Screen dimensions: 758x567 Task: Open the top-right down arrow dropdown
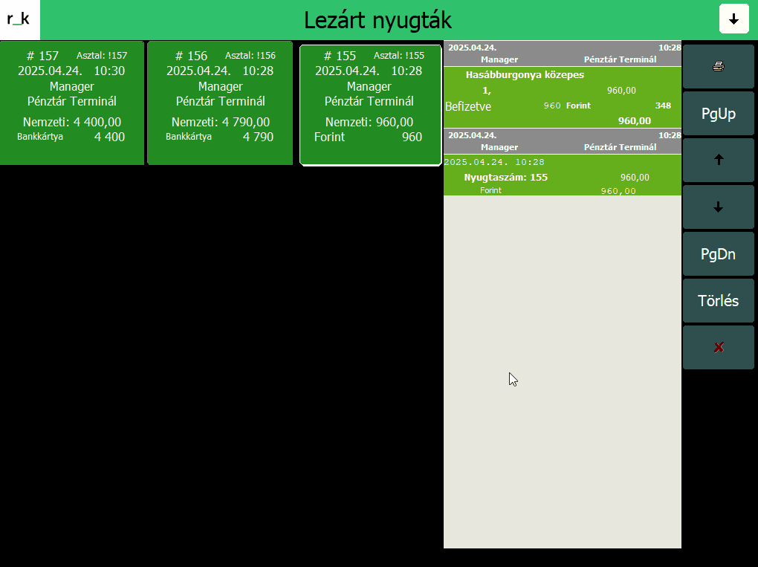(x=733, y=19)
